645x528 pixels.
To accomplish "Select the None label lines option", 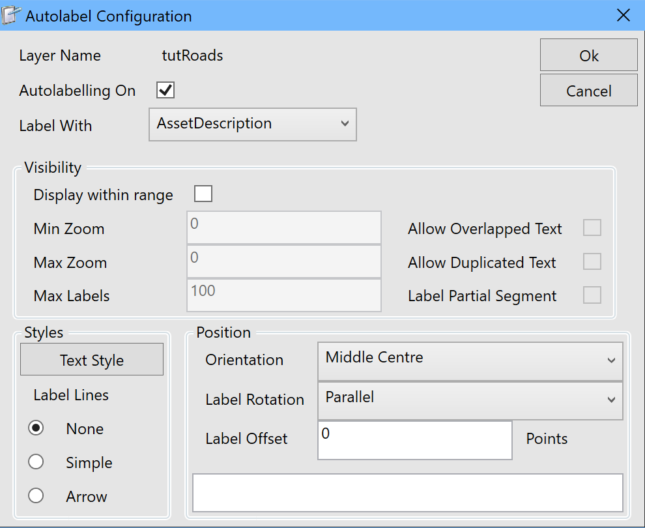I will pyautogui.click(x=36, y=428).
